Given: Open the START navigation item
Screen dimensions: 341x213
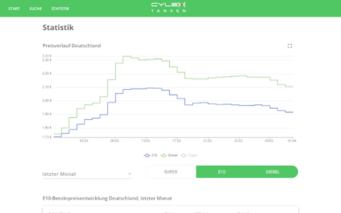Looking at the screenshot, I should (14, 9).
